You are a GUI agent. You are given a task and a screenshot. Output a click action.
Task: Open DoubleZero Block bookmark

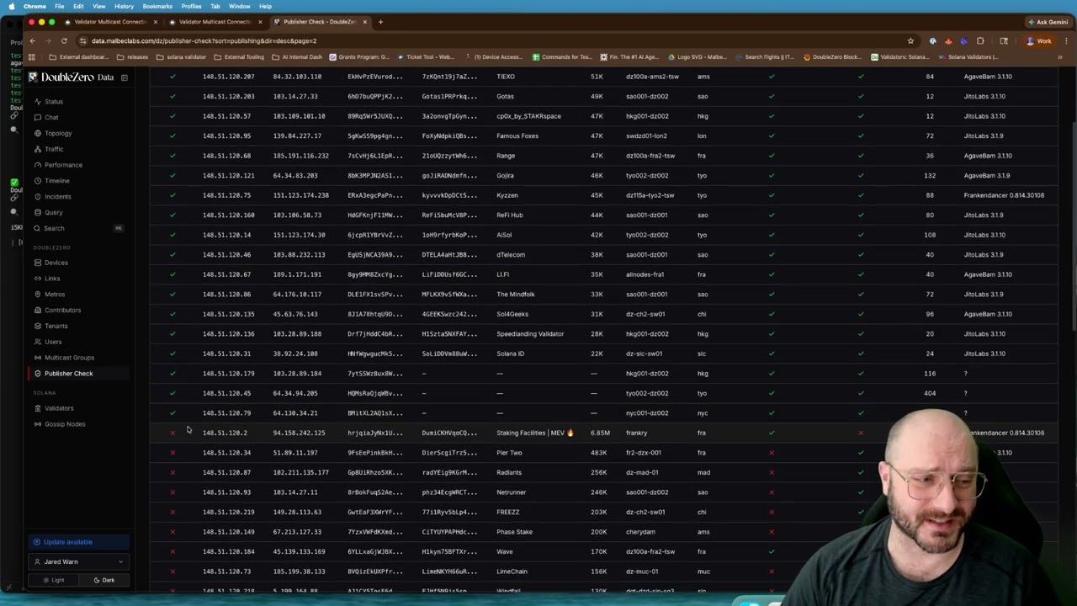point(832,57)
